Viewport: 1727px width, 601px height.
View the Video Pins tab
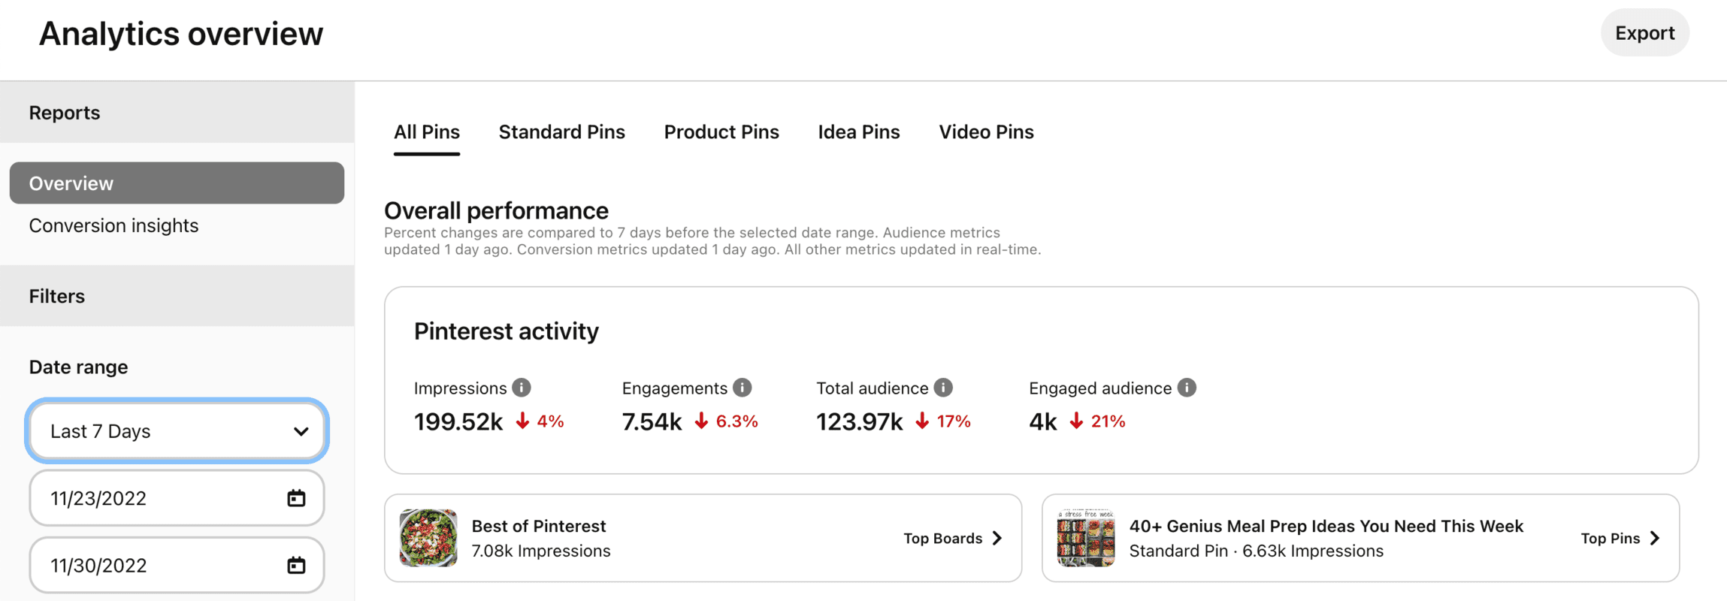coord(985,131)
